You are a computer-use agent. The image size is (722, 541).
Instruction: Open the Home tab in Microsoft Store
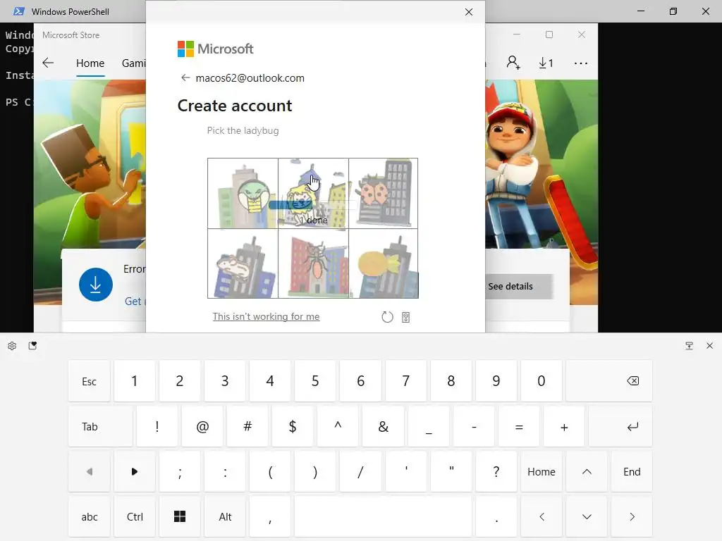[90, 63]
